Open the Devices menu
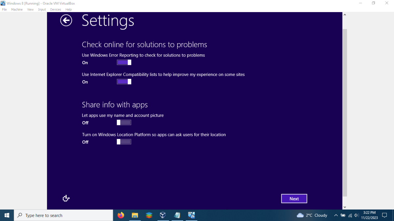The image size is (394, 221). pyautogui.click(x=55, y=9)
